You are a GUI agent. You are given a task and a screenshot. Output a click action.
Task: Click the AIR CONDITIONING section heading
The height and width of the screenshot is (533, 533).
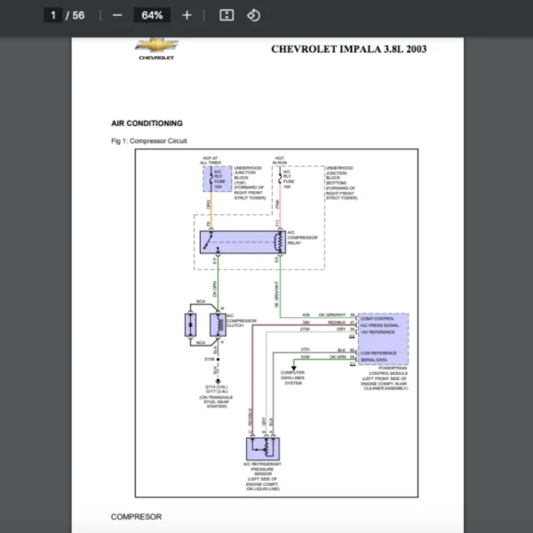tap(147, 123)
